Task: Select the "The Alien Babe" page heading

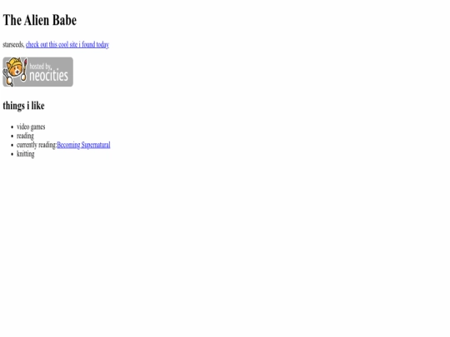Action: (x=40, y=20)
